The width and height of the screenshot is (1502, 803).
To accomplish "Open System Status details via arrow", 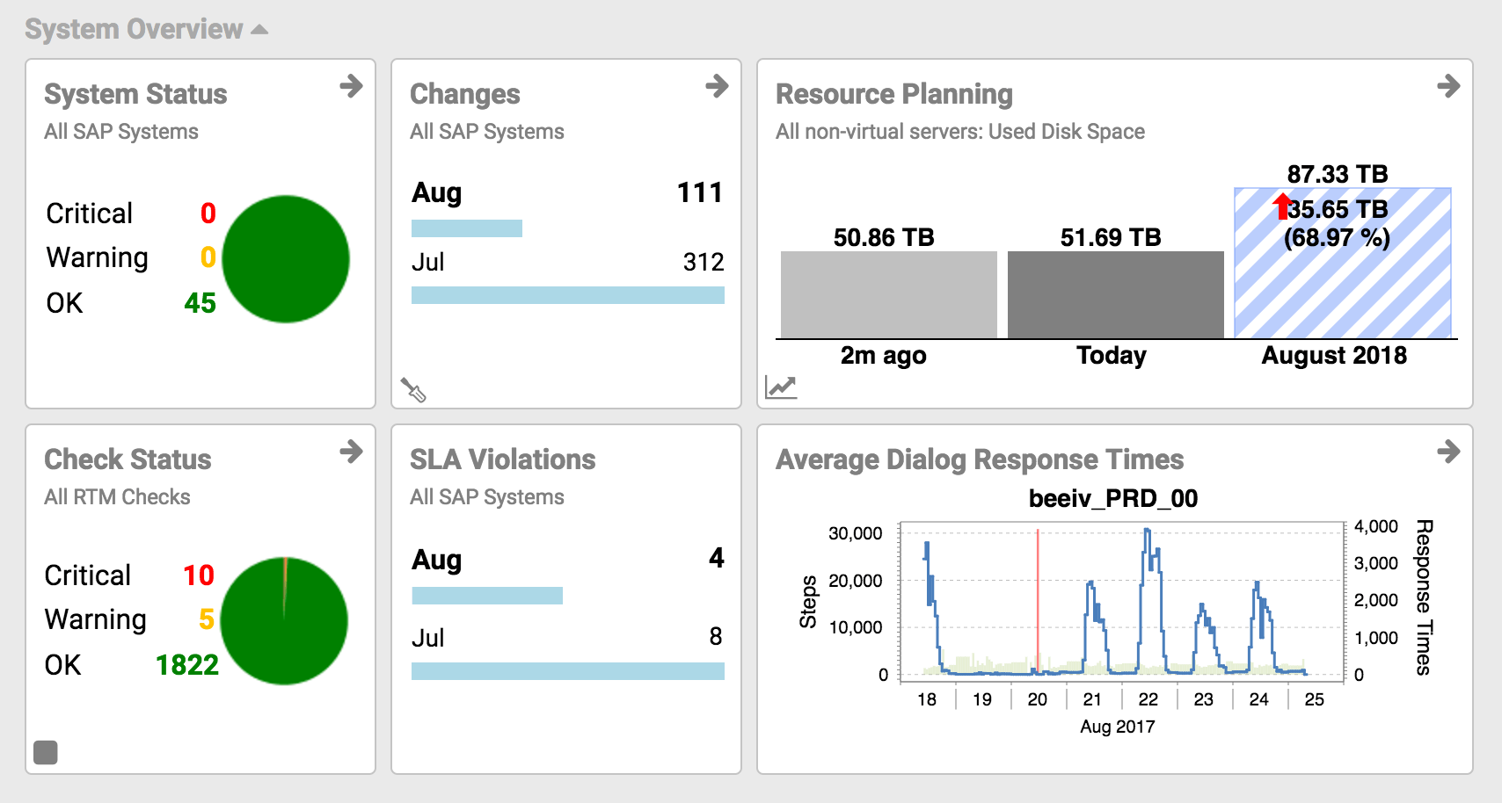I will tap(351, 86).
